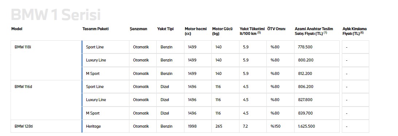This screenshot has height=136, width=398.
Task: Click the Motor hacmi (cc) header
Action: tap(196, 31)
